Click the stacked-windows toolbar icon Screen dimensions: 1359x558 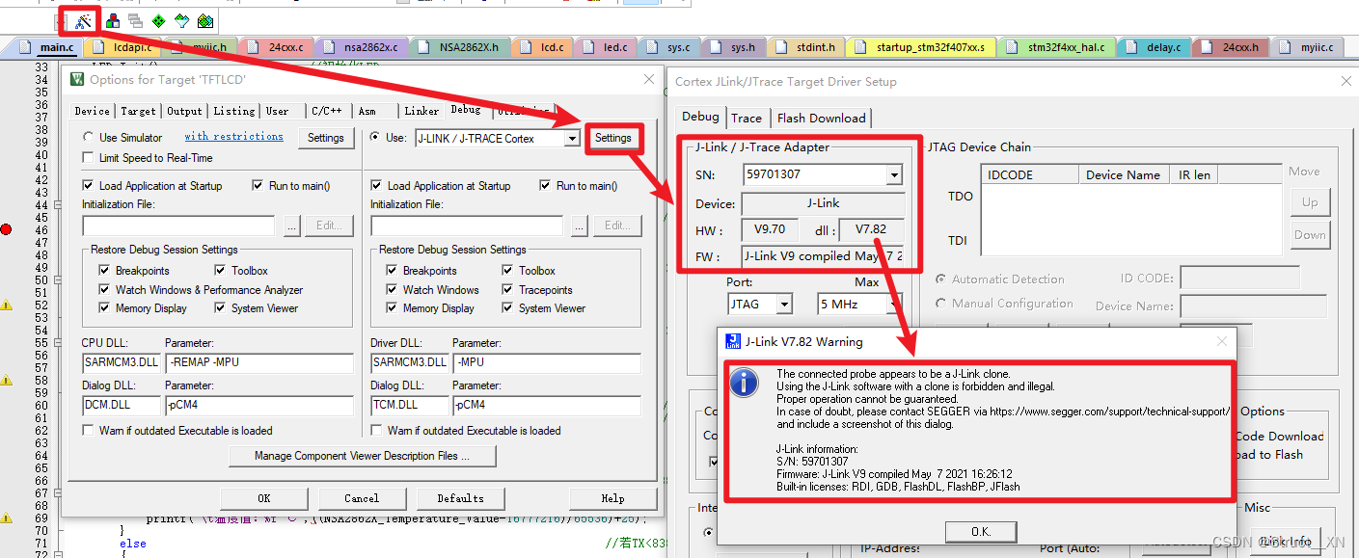point(134,19)
